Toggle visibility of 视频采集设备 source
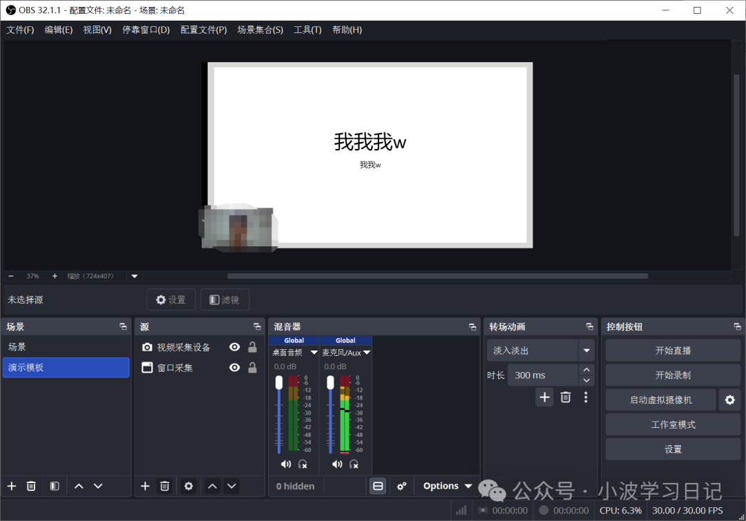 [x=234, y=347]
